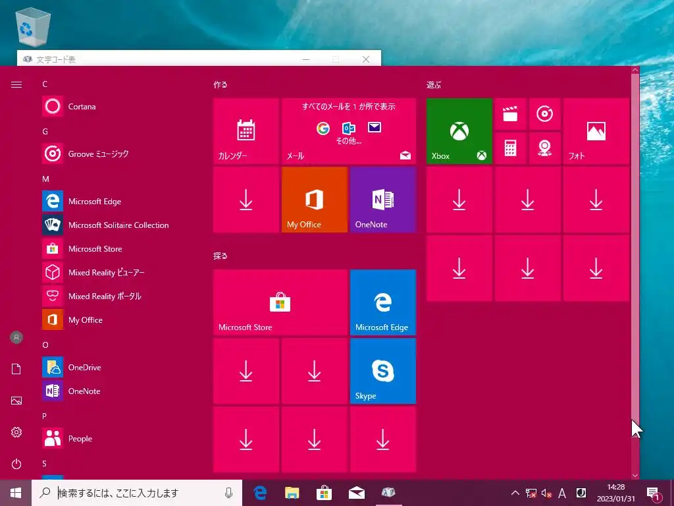Select the 探る tile group header
This screenshot has height=506, width=674.
pyautogui.click(x=220, y=256)
